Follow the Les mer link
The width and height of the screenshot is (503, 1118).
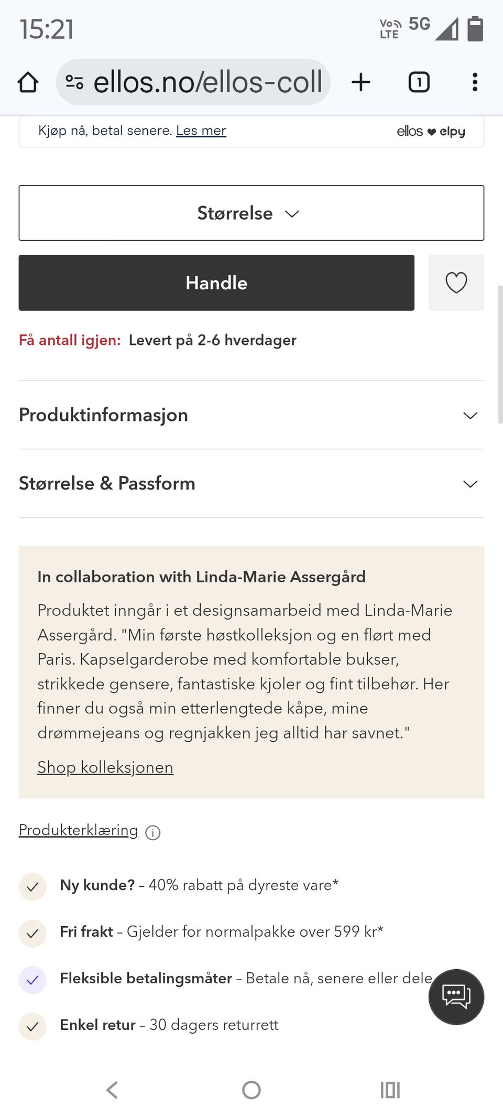201,131
